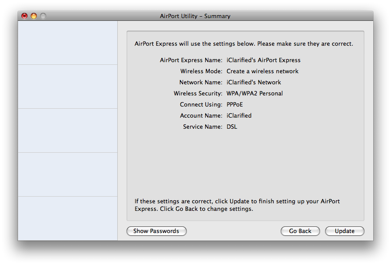Click the Create a wireless network value

point(263,71)
